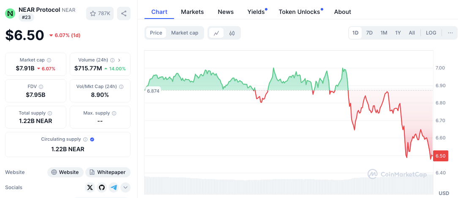458x198 pixels.
Task: Expand more socials chevron
Action: (125, 187)
